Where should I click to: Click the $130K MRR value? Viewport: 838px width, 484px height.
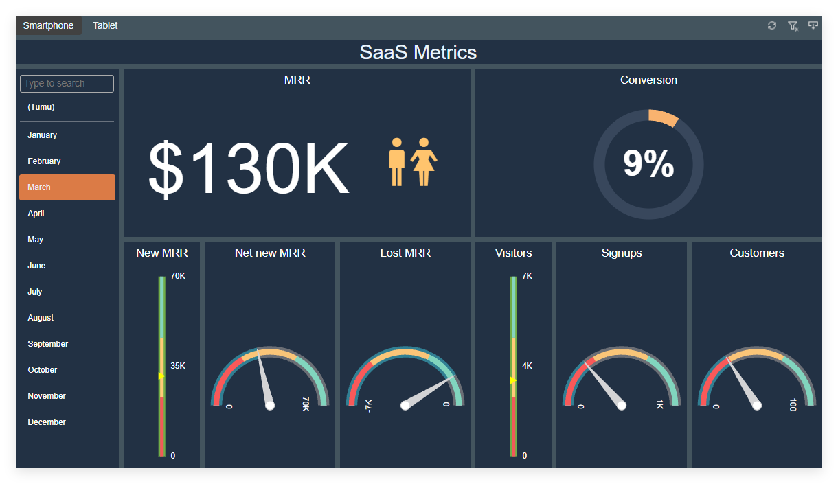click(249, 169)
